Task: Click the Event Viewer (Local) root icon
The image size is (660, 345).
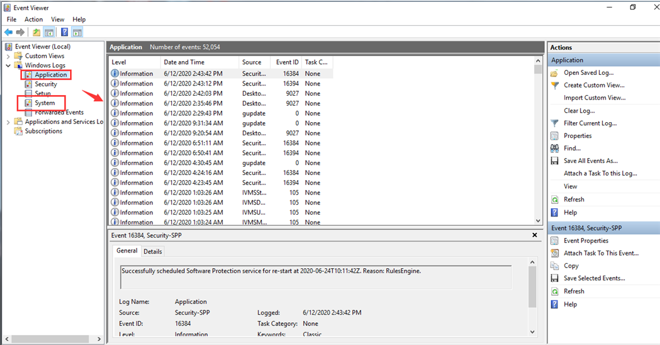Action: tap(8, 47)
